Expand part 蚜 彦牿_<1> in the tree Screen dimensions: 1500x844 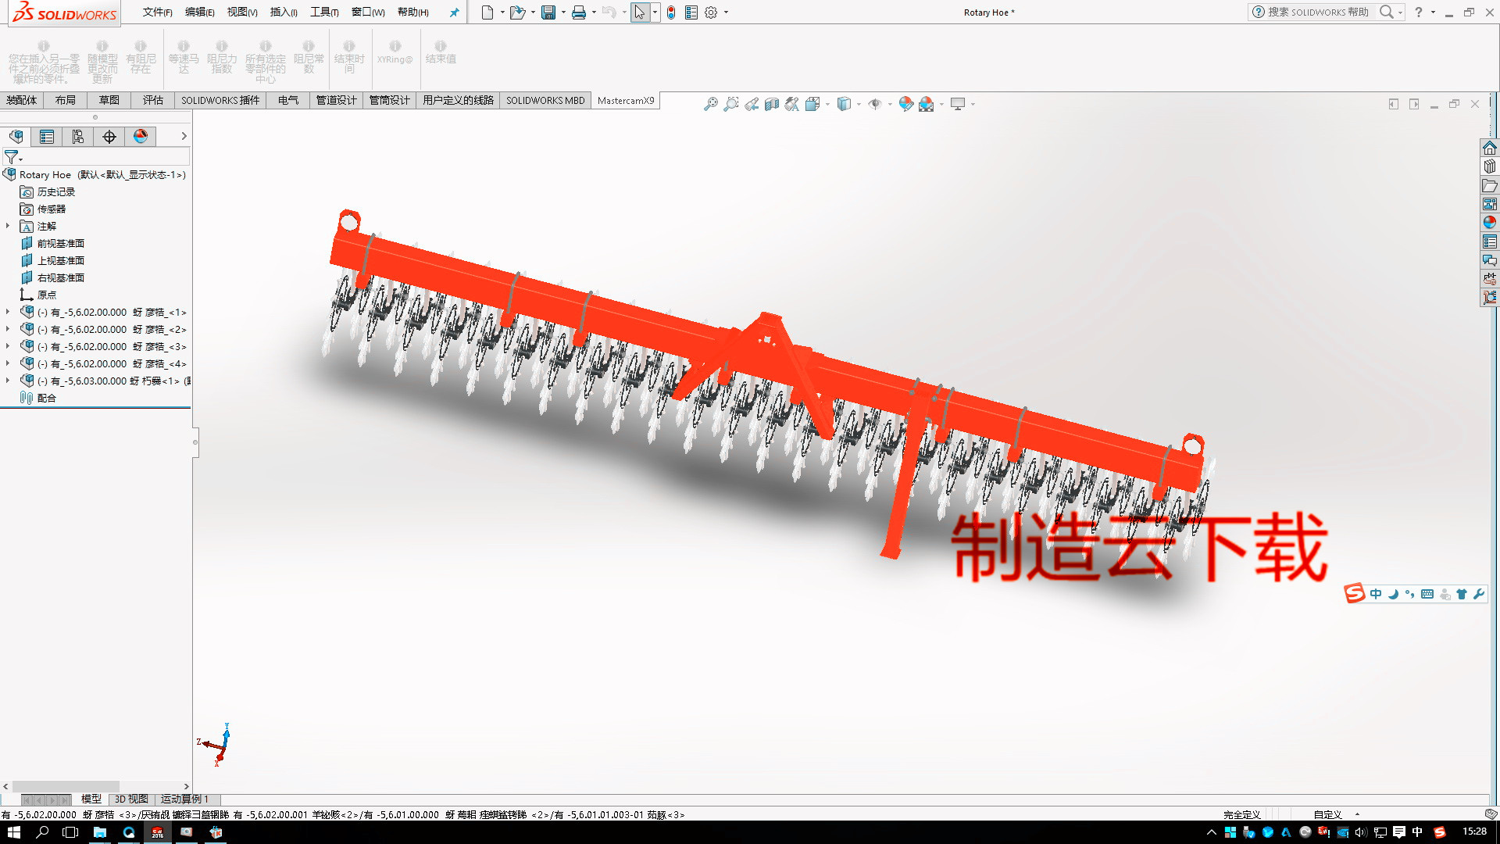9,312
